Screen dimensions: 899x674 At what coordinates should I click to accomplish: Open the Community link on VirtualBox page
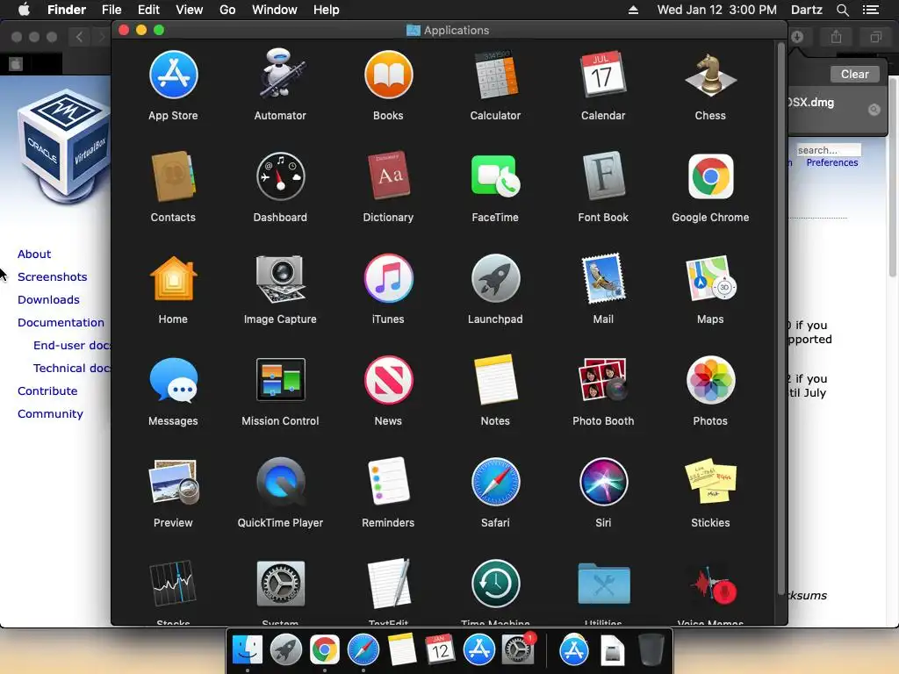[x=50, y=414]
